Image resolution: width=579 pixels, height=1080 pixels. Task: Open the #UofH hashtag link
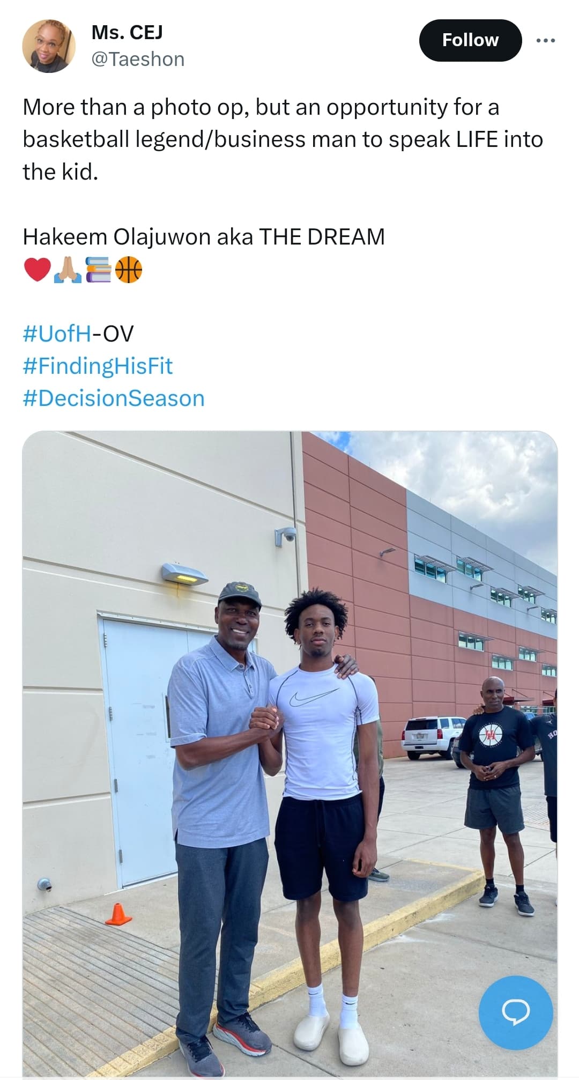pos(57,333)
